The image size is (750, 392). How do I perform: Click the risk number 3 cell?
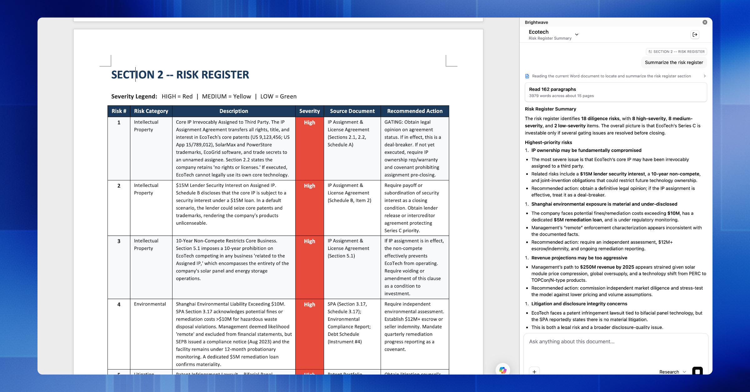[x=119, y=267]
